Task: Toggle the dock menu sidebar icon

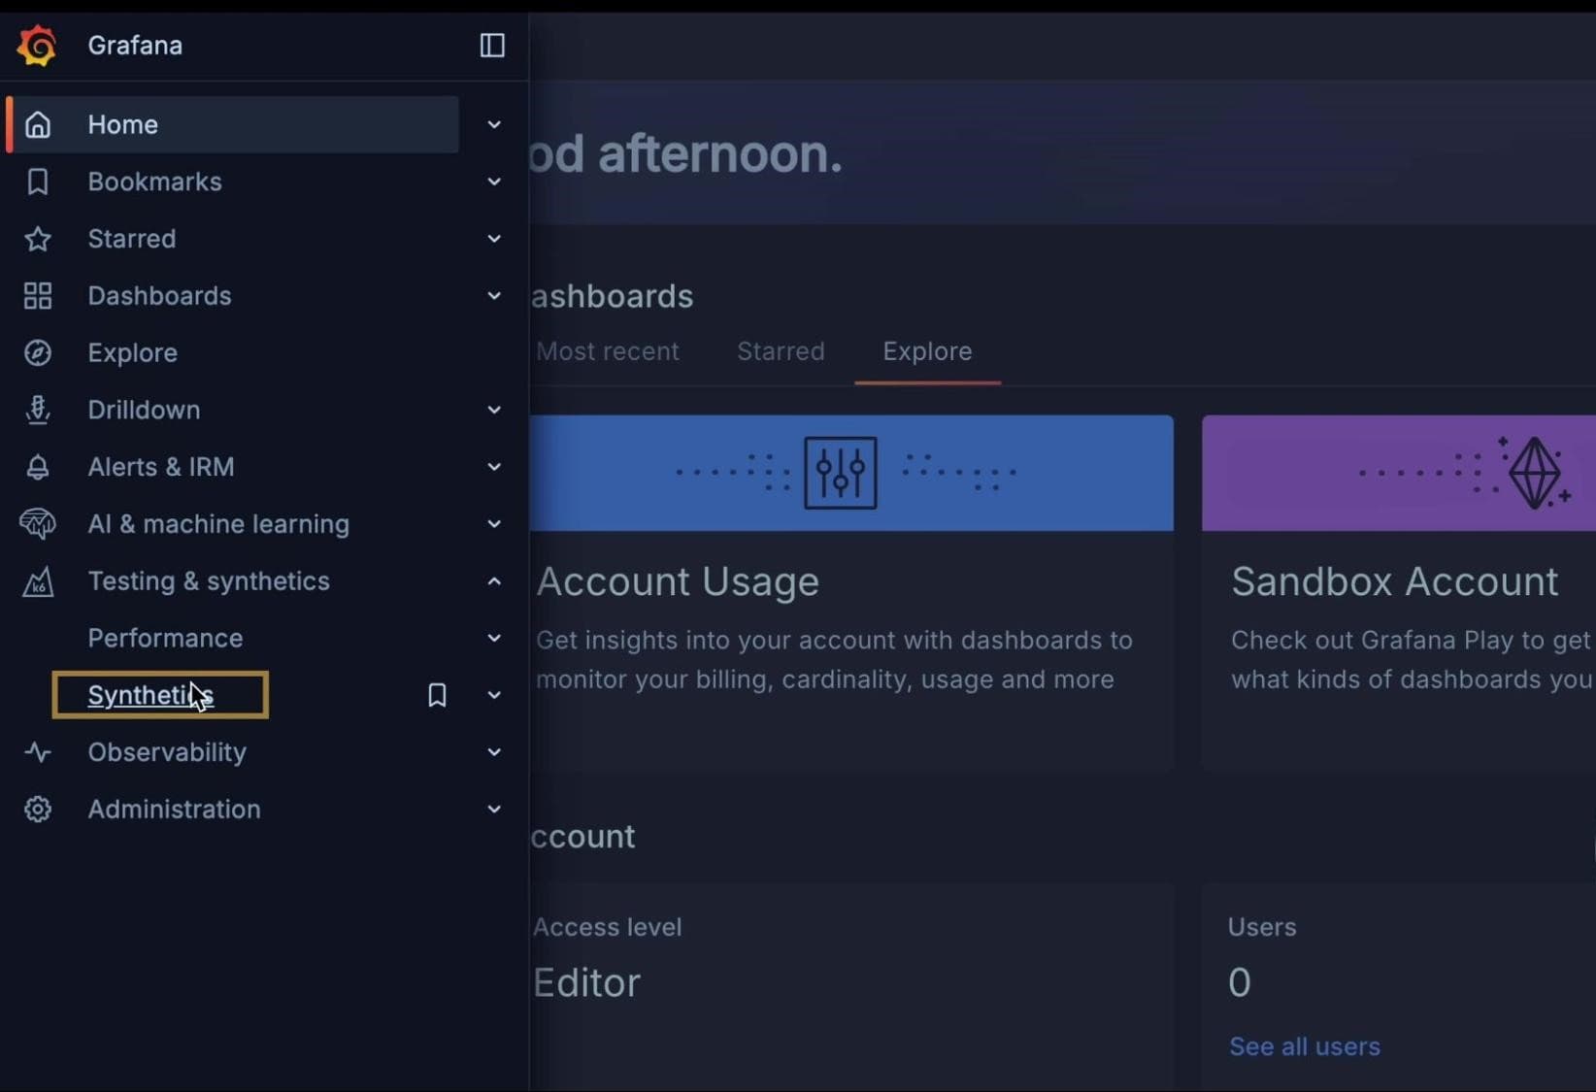Action: [x=492, y=46]
